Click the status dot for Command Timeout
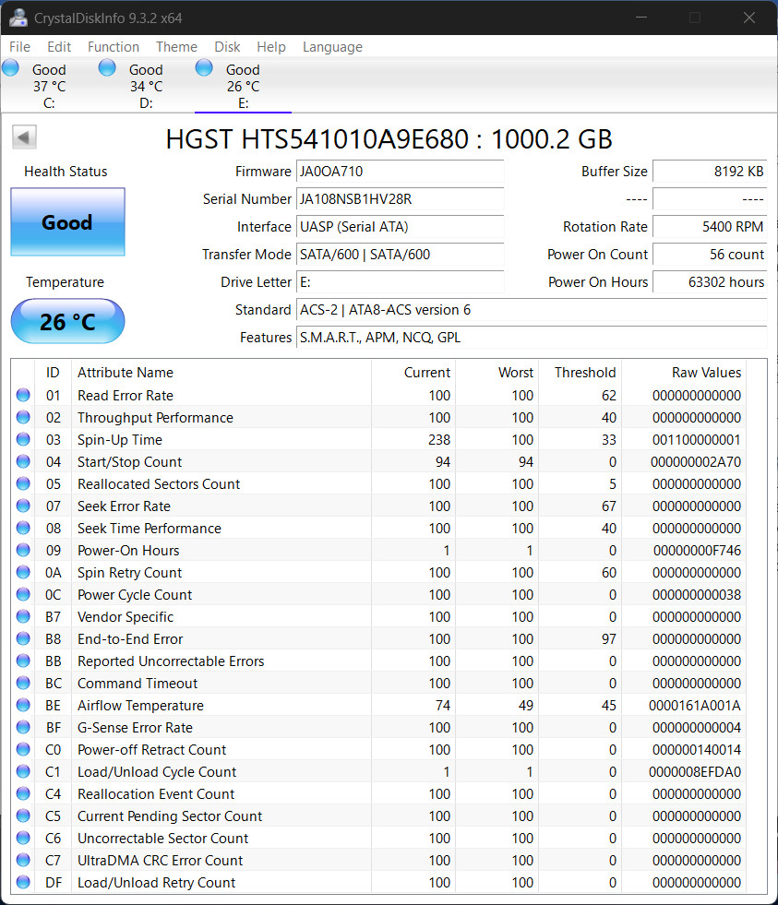Screen dimensions: 778x905 [23, 683]
